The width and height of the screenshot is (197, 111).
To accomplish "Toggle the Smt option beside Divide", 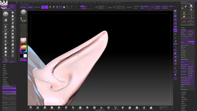I will click(191, 42).
